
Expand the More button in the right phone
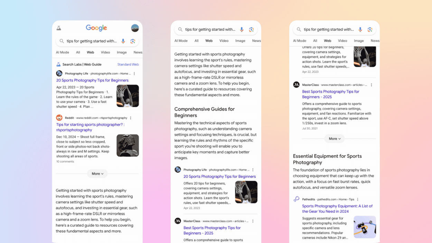[x=335, y=139]
